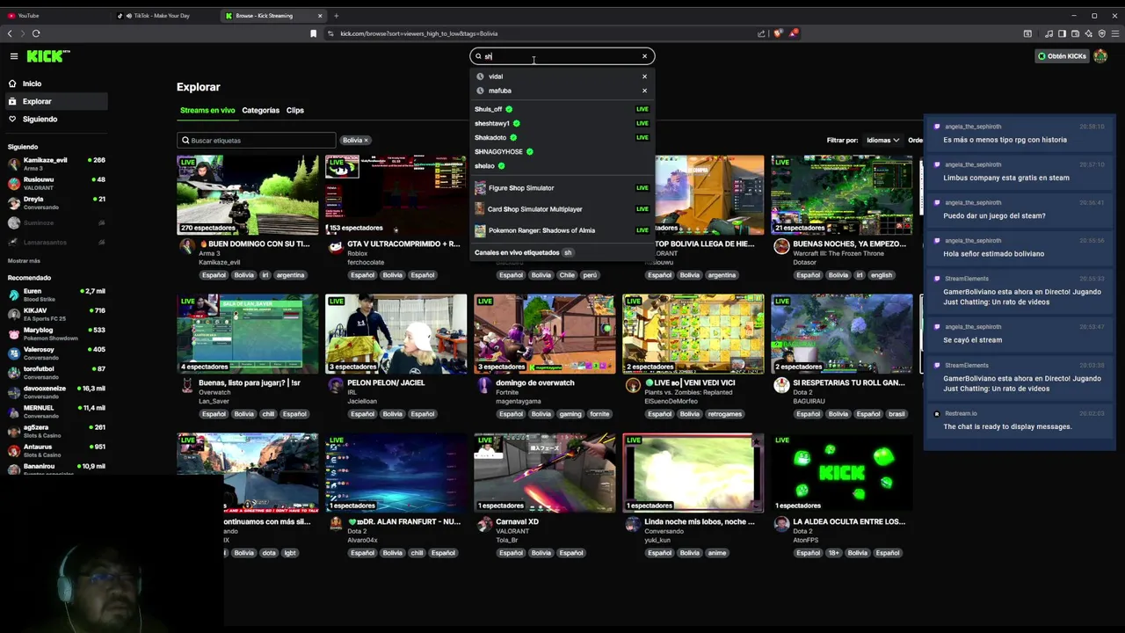
Task: Open the SHNAGGYHOSE channel suggestion
Action: (562, 151)
